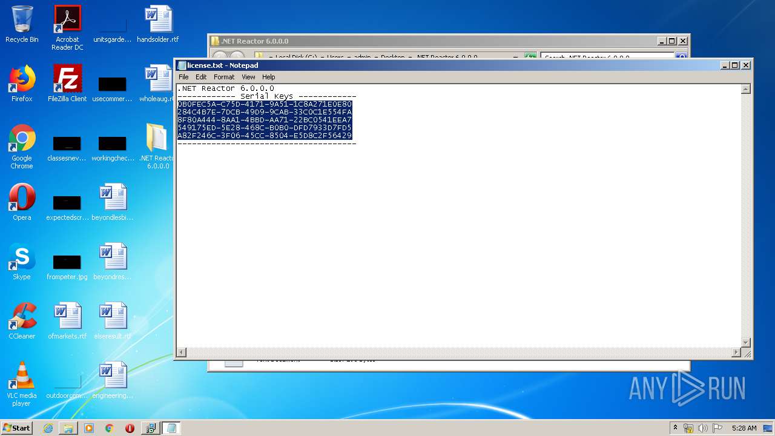Select the Opera desktop shortcut
775x436 pixels.
coord(22,202)
